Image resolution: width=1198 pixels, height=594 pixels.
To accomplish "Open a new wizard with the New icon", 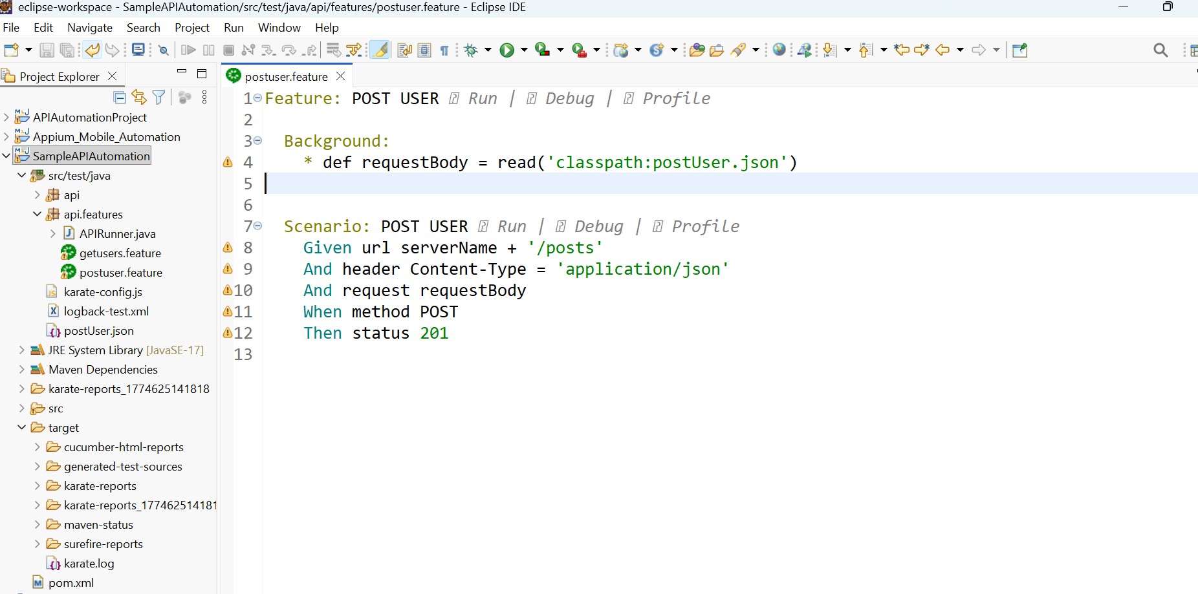I will pos(10,50).
